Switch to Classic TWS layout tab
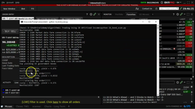Image resolution: width=195 pixels, height=109 pixels. 22,106
